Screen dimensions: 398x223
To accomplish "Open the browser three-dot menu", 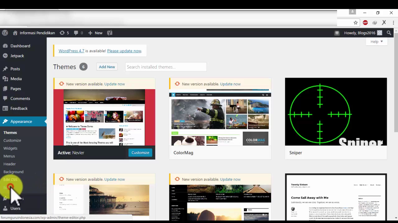I will (393, 23).
